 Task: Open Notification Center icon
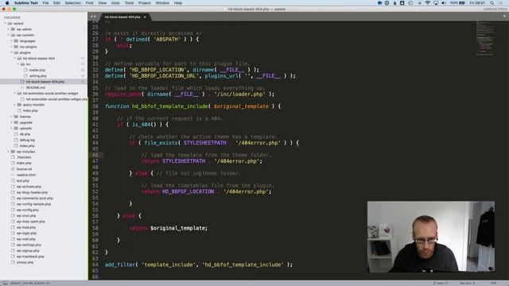click(501, 3)
